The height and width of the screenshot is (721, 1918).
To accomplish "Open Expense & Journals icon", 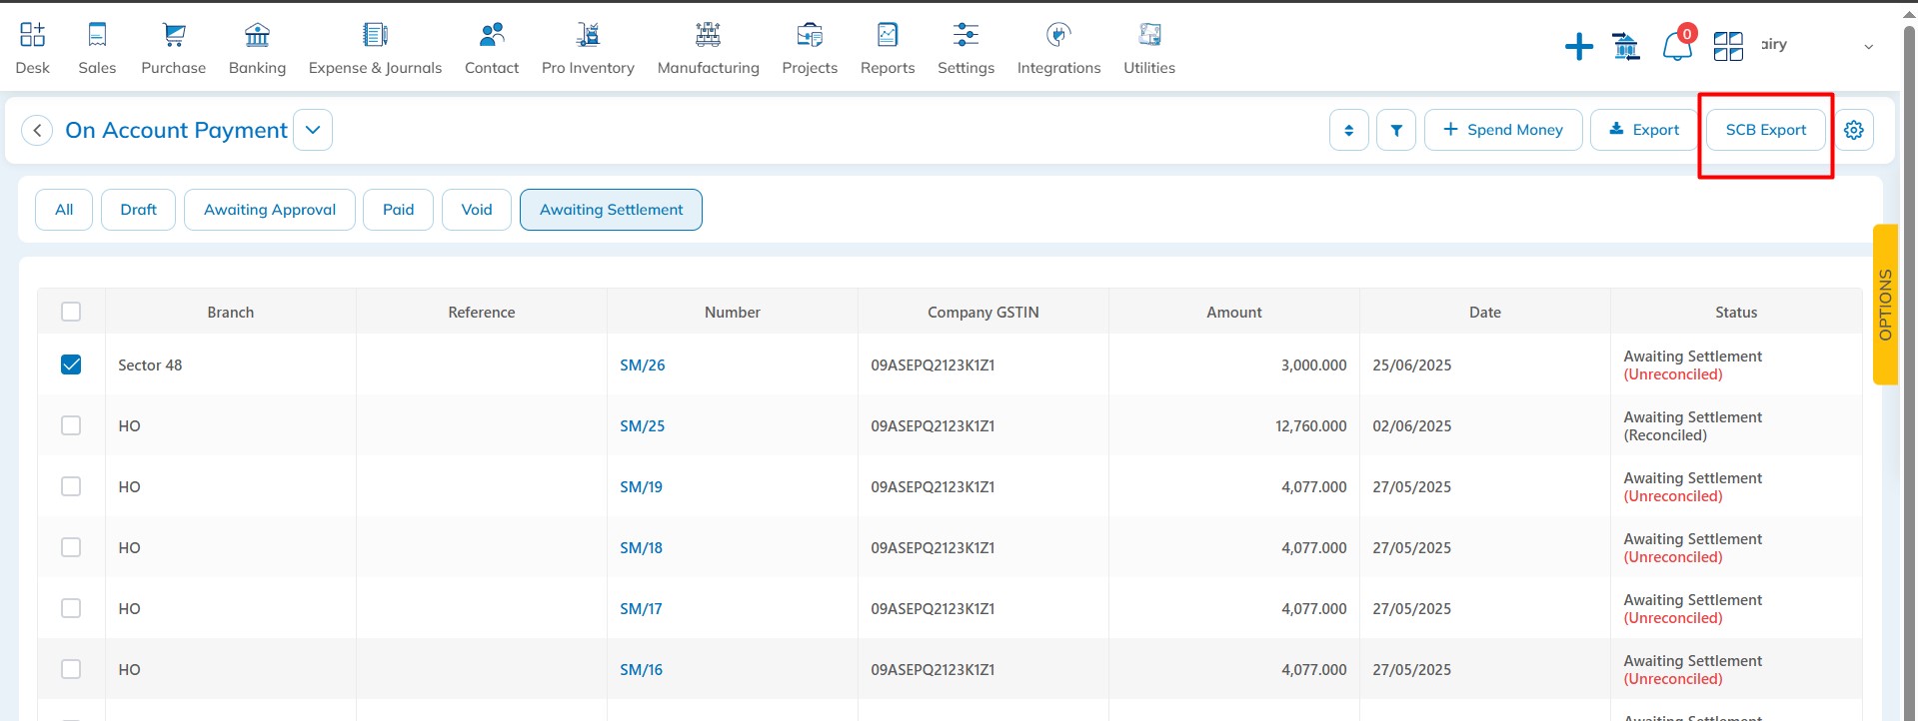I will coord(375,35).
